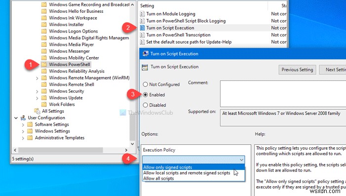Click the policy header icon in the dialog
The height and width of the screenshot is (196, 346).
[x=145, y=67]
